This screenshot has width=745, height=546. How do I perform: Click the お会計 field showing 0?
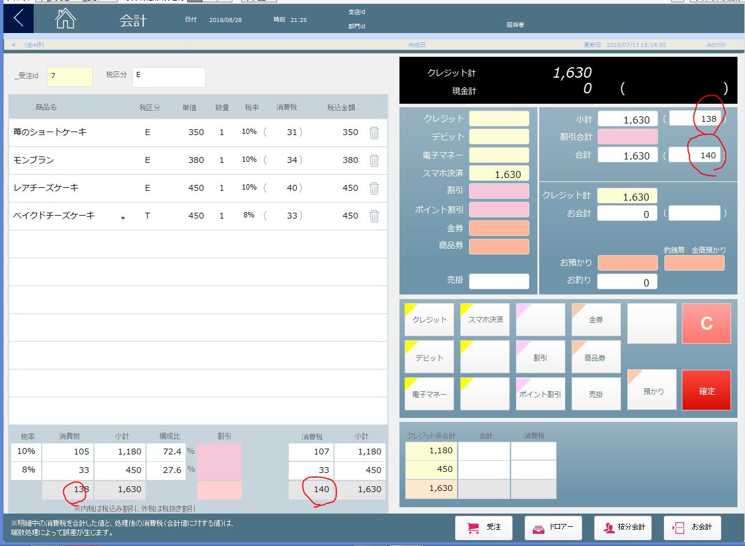coord(628,213)
